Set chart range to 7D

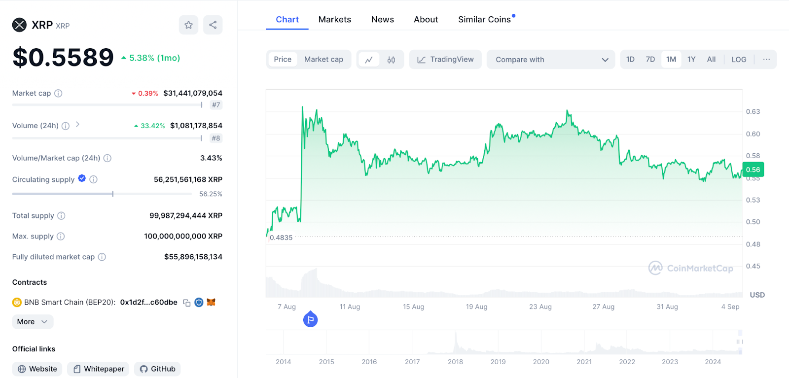click(x=650, y=59)
